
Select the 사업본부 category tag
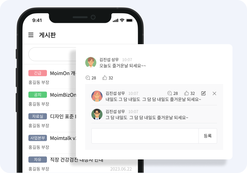pyautogui.click(x=38, y=138)
